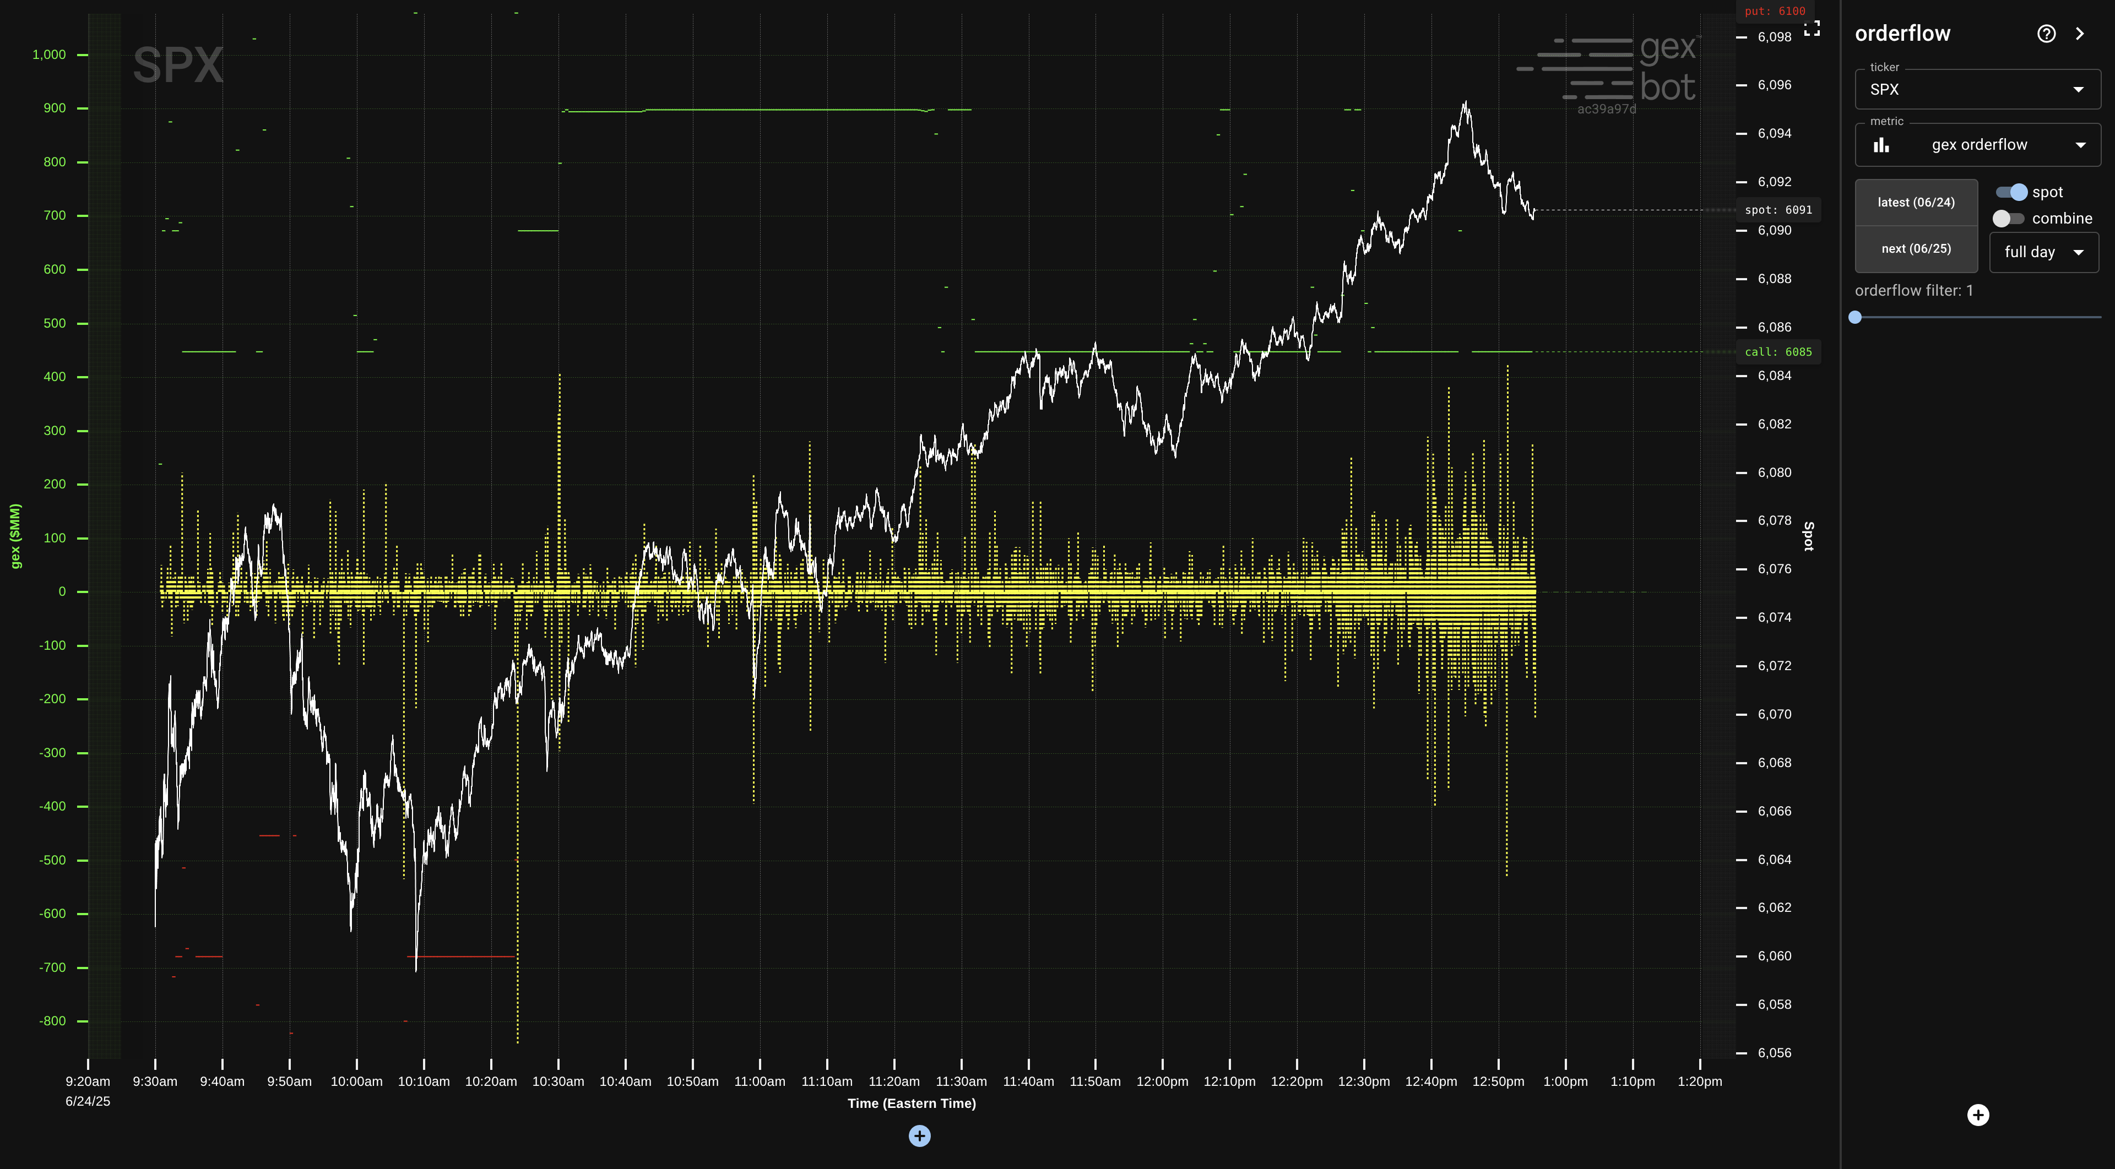The image size is (2115, 1169).
Task: Collapse the orderflow panel with the chevron arrow
Action: (2080, 34)
